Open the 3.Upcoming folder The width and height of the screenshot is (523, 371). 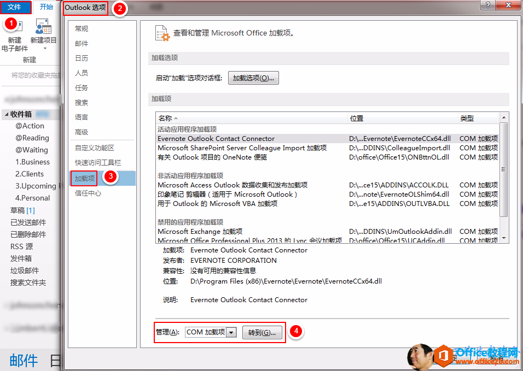tap(36, 186)
